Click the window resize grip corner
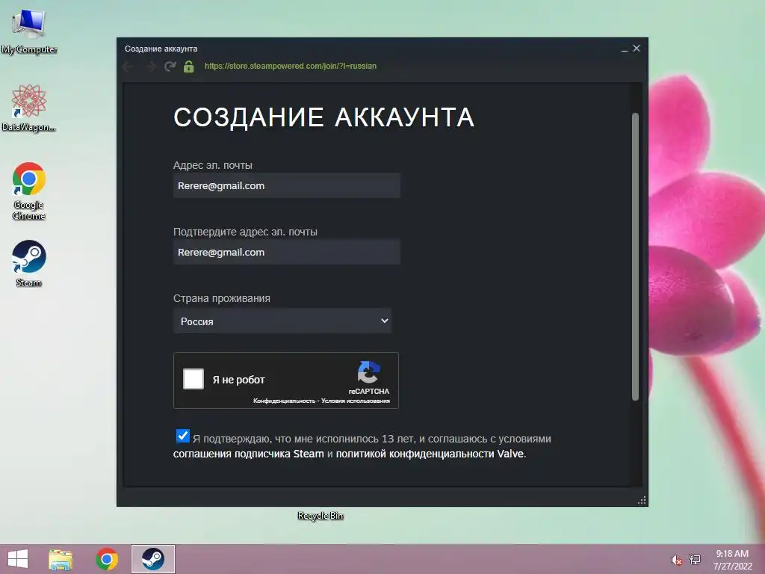 pyautogui.click(x=642, y=500)
